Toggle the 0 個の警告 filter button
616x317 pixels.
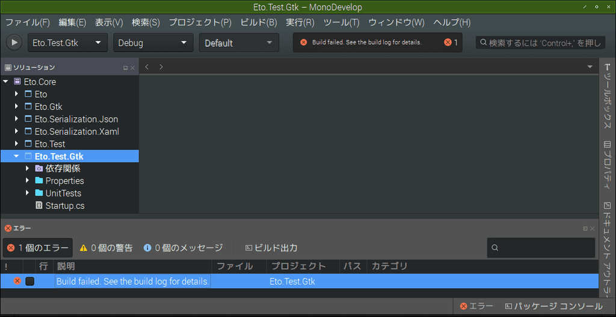106,247
